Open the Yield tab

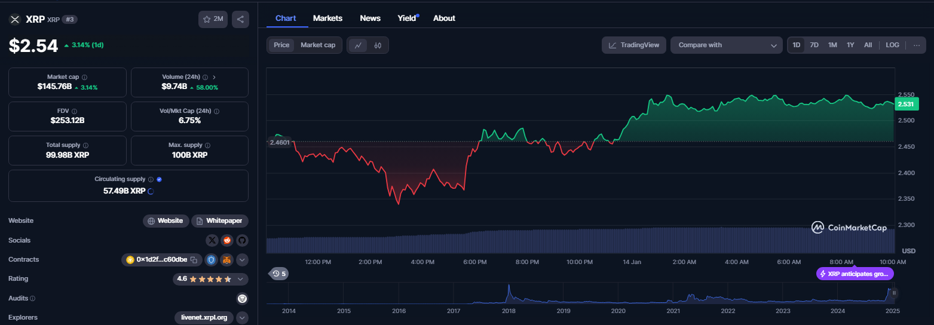coord(407,18)
